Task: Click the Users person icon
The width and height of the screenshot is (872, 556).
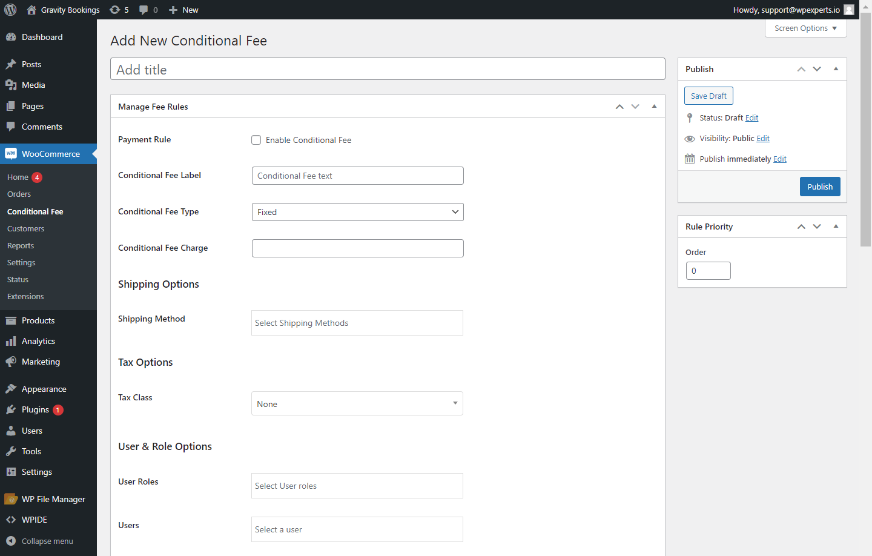Action: 11,431
